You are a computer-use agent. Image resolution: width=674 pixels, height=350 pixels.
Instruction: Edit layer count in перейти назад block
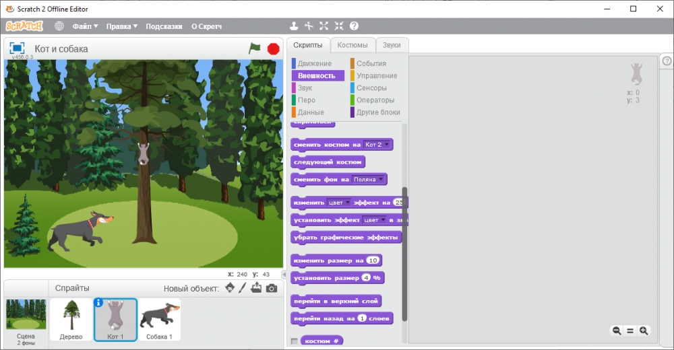tap(362, 318)
